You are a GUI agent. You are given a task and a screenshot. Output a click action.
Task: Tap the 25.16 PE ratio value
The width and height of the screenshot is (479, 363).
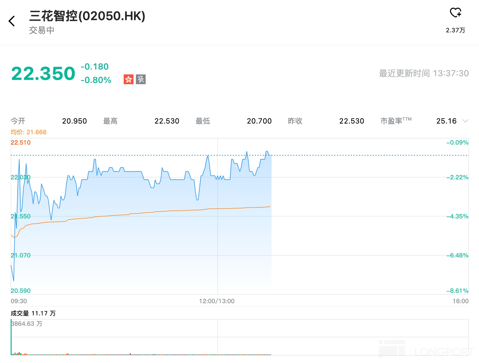click(x=446, y=121)
